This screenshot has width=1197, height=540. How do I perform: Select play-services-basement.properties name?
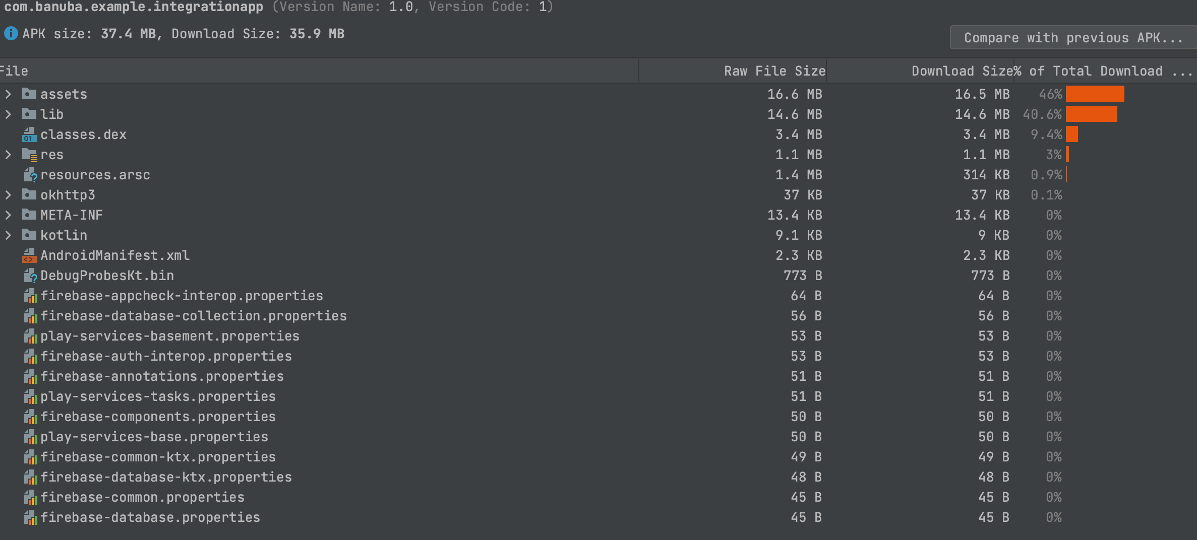[x=170, y=336]
